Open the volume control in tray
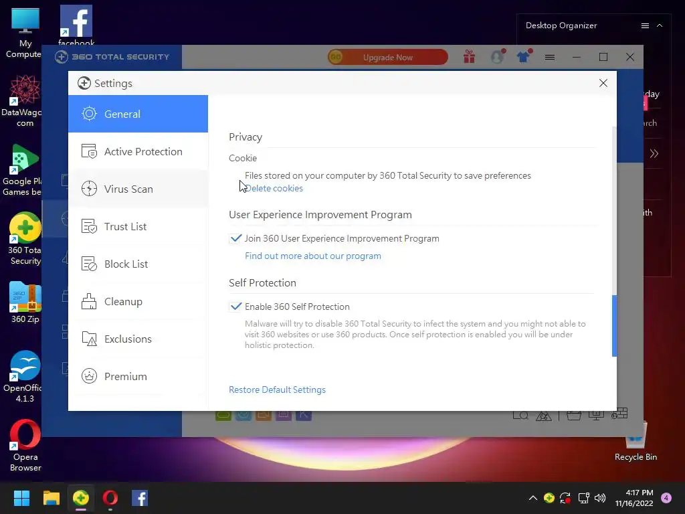Screen dimensions: 685x514 coord(600,498)
